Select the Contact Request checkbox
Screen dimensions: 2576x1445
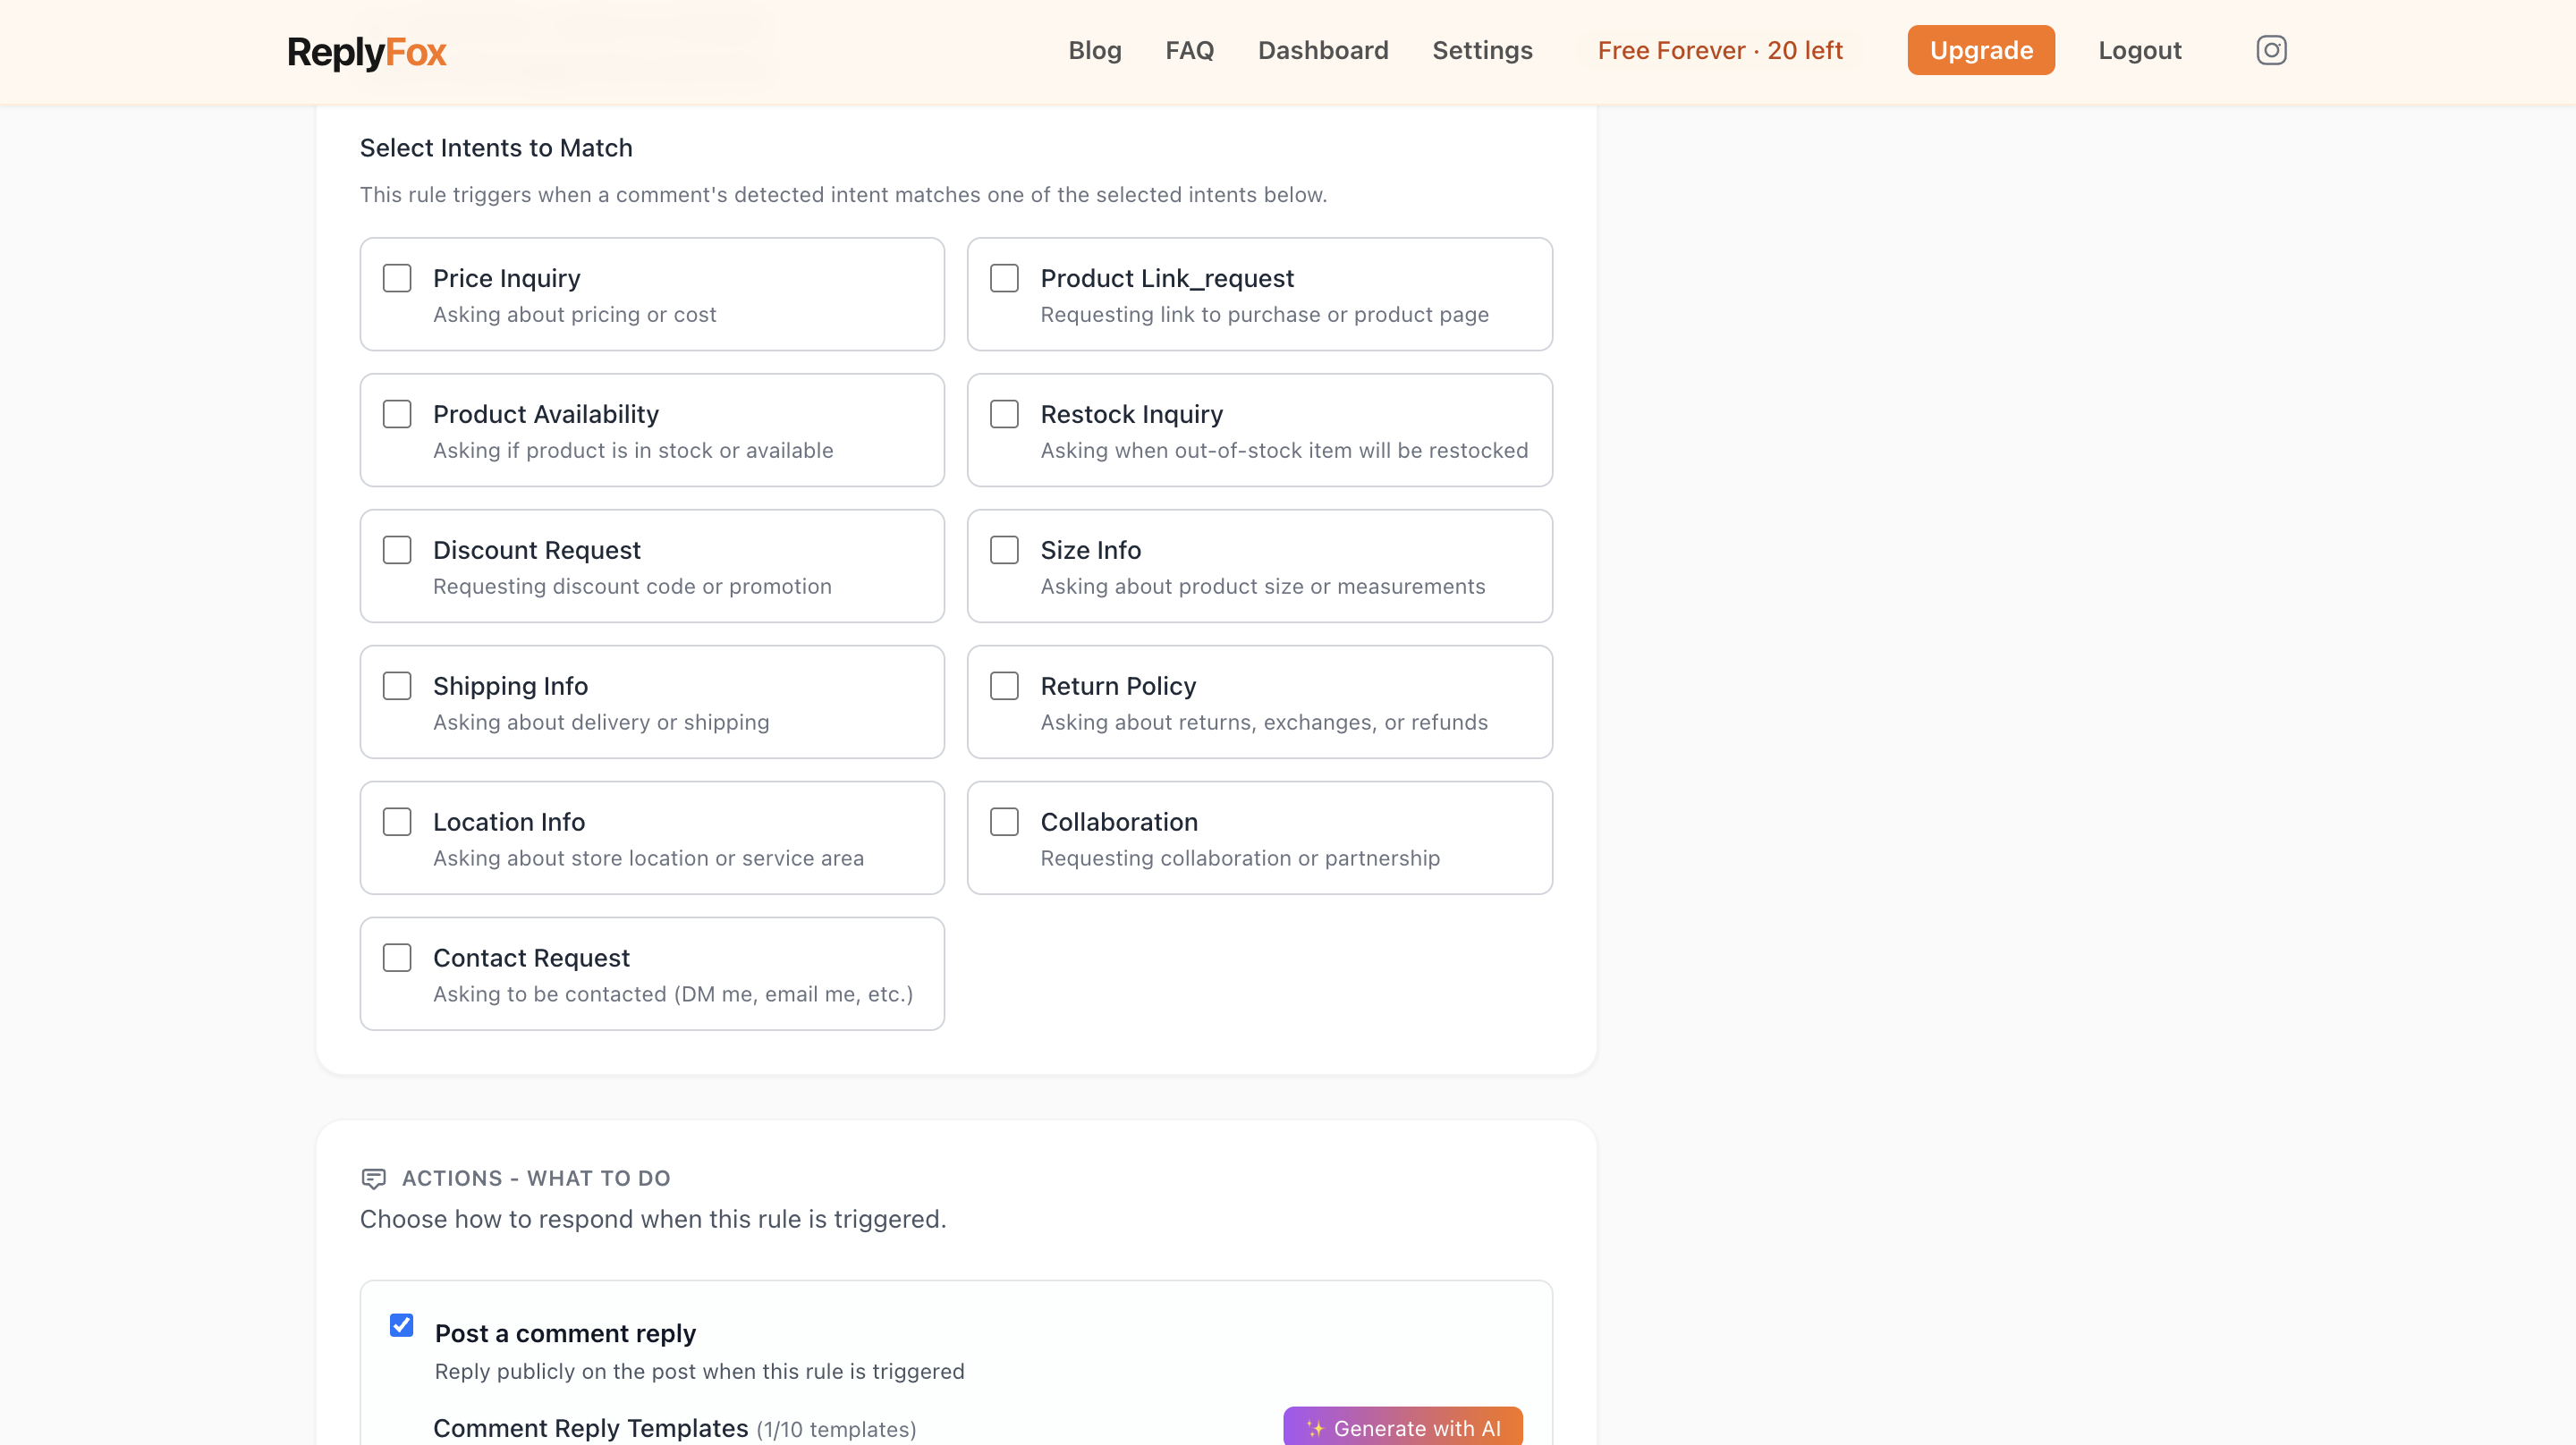[397, 958]
